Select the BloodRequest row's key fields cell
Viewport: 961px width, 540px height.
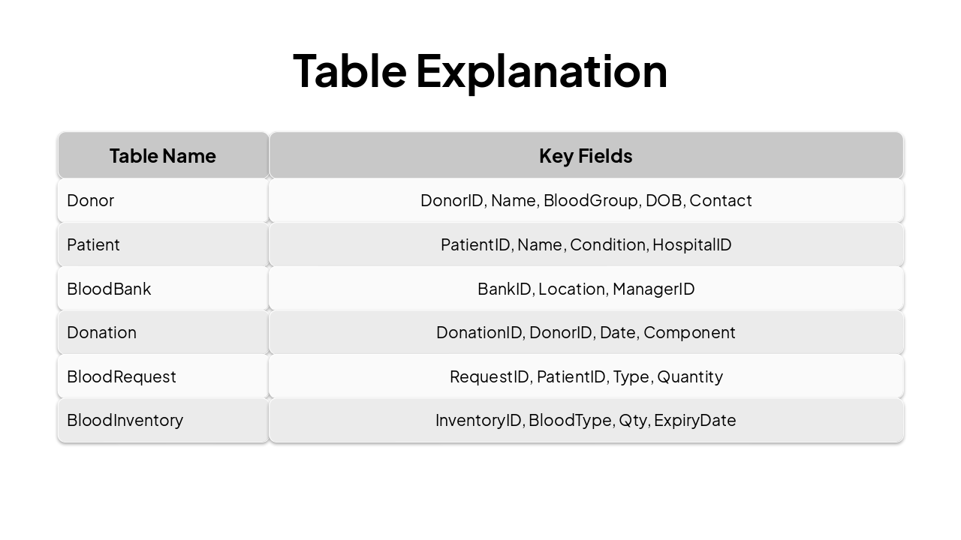pyautogui.click(x=586, y=376)
